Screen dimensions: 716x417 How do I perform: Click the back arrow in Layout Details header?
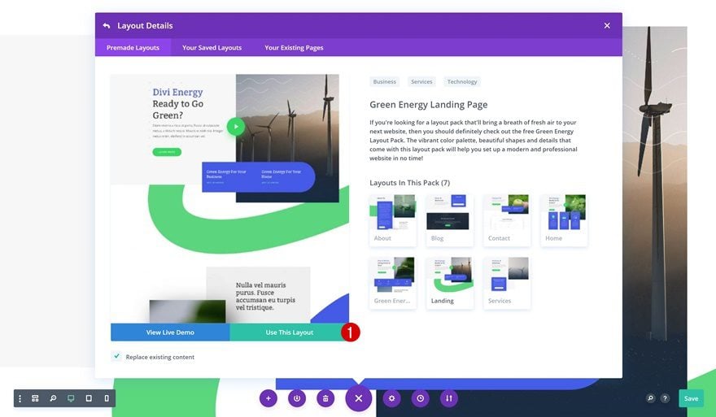(x=107, y=26)
